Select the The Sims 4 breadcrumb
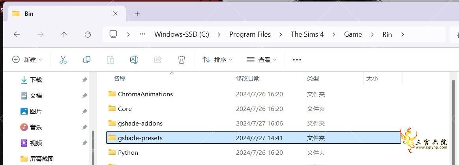 (x=307, y=34)
